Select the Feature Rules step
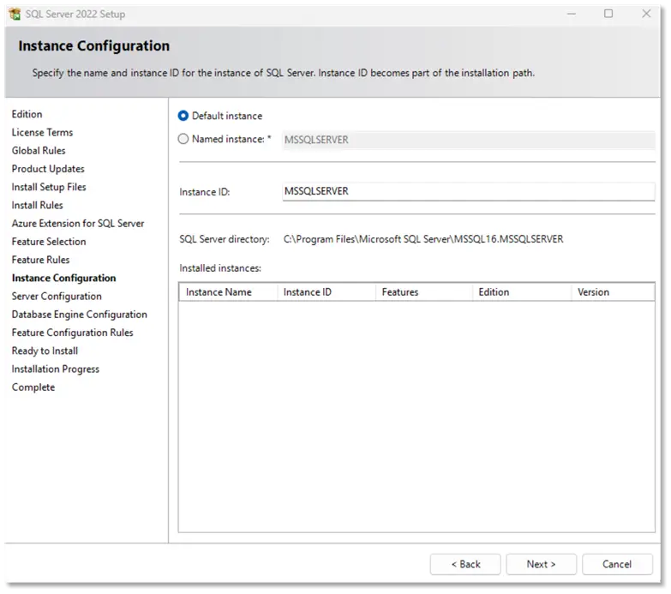Image resolution: width=671 pixels, height=594 pixels. click(40, 260)
